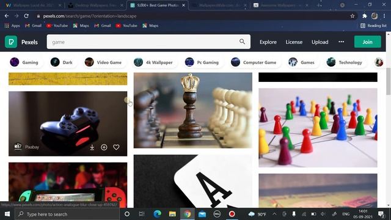
Task: Click the green Join button
Action: click(368, 42)
